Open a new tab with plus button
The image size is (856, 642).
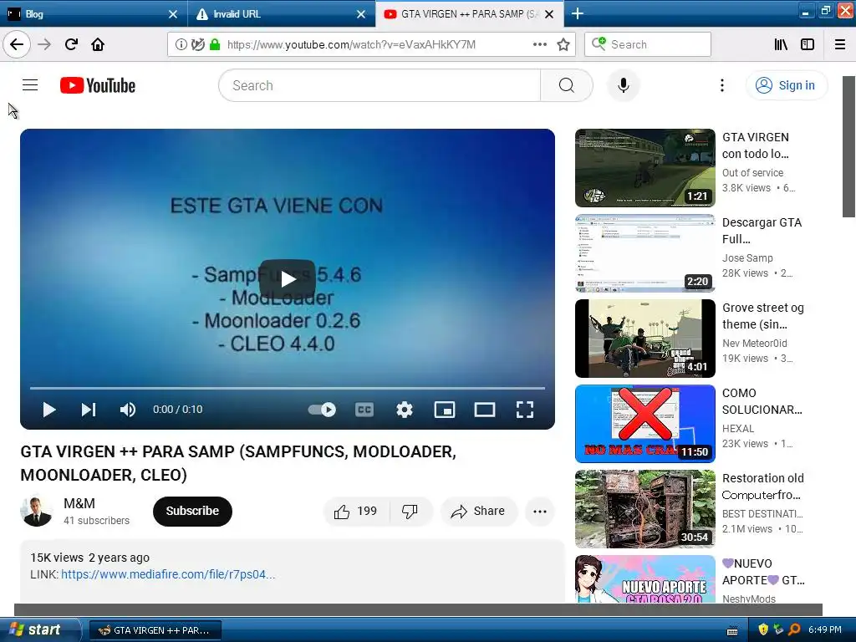click(577, 13)
